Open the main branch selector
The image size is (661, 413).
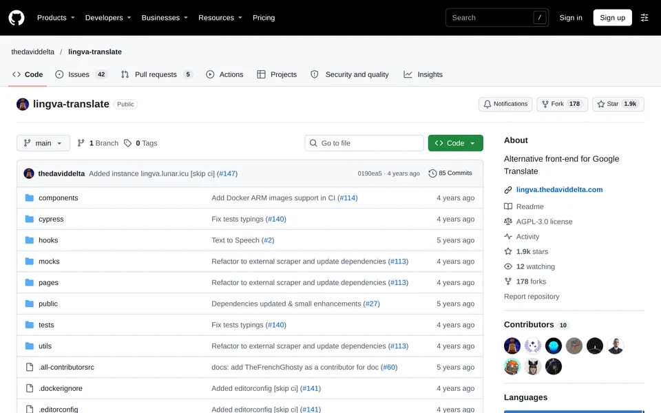(x=43, y=143)
